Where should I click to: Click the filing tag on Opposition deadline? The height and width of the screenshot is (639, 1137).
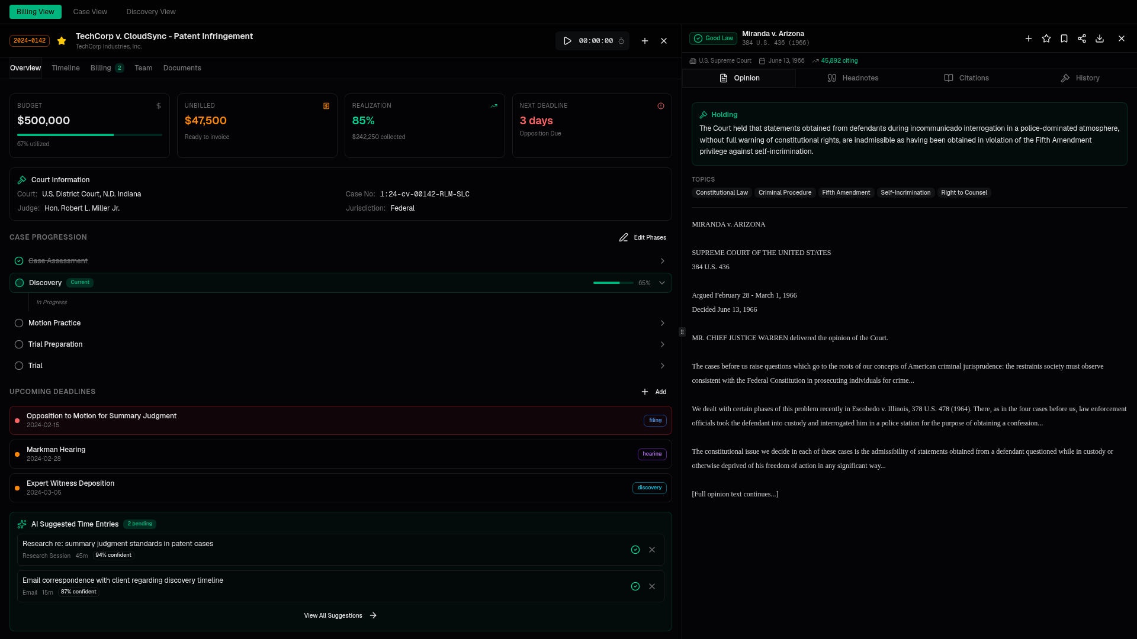[655, 421]
